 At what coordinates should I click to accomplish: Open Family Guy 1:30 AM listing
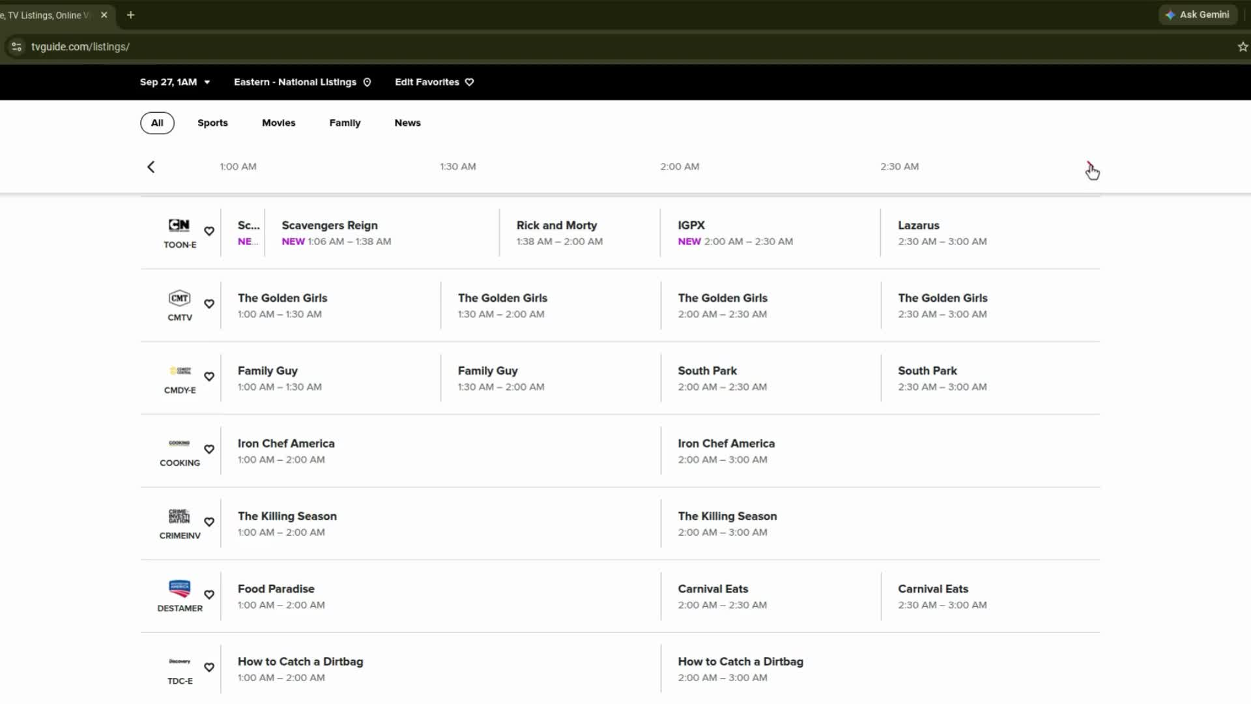(x=551, y=378)
